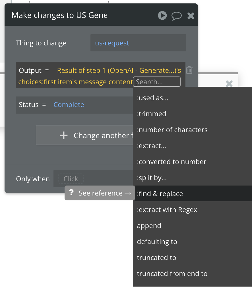
Task: Select 'defaulting to' option
Action: (x=157, y=242)
